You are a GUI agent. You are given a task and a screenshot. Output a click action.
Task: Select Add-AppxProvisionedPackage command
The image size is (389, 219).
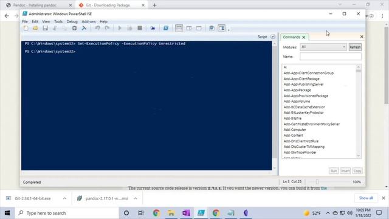306,96
